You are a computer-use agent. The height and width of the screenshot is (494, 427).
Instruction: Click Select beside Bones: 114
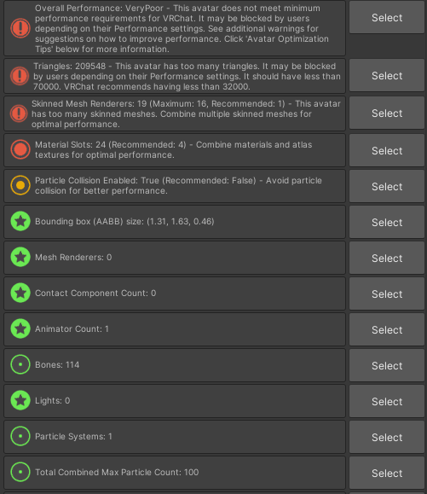pyautogui.click(x=387, y=366)
